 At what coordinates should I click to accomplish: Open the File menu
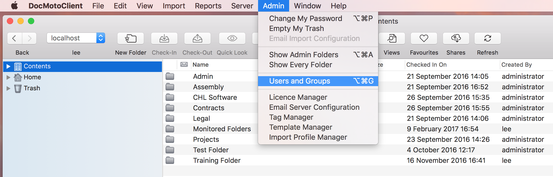click(98, 6)
